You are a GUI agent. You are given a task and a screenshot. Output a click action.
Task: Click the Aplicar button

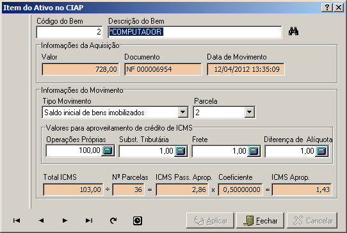point(210,221)
